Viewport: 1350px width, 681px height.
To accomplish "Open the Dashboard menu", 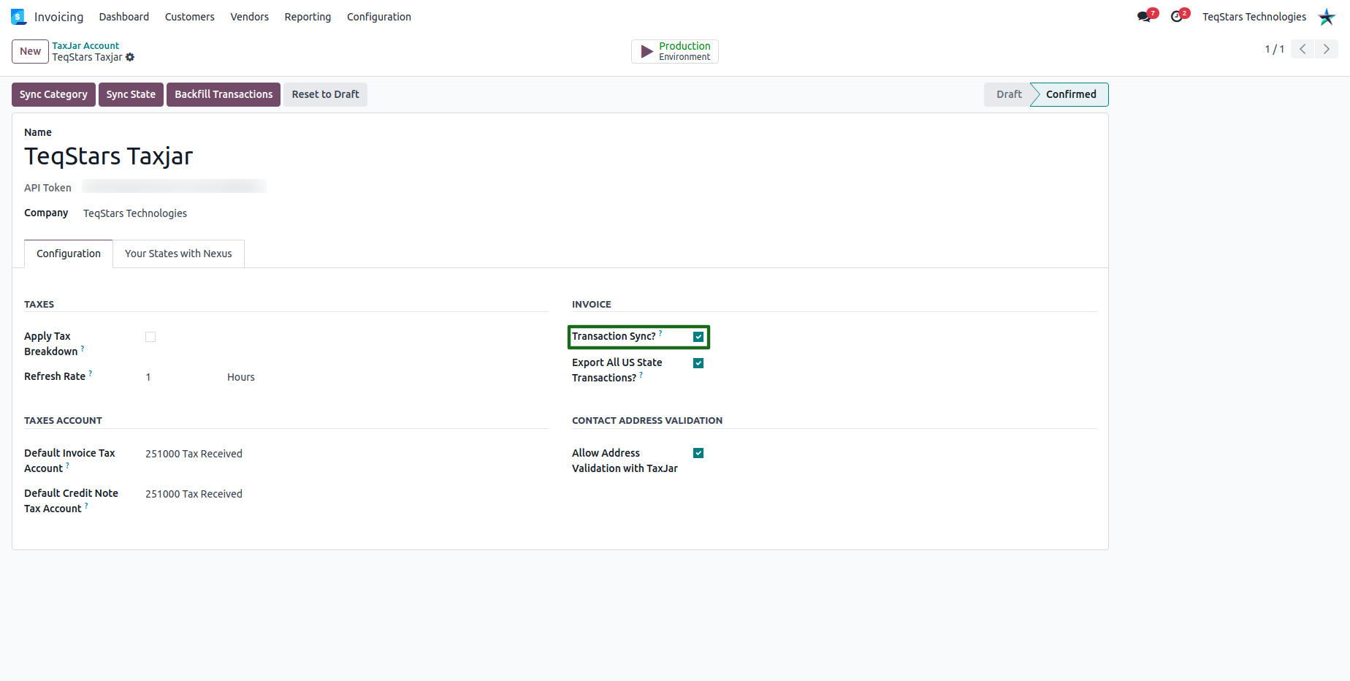I will tap(124, 17).
